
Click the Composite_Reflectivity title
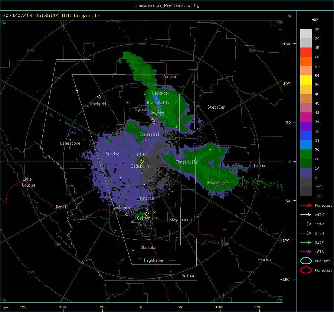point(167,6)
